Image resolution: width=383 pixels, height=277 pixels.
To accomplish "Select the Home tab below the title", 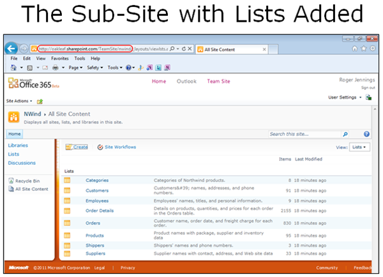I will [x=15, y=134].
